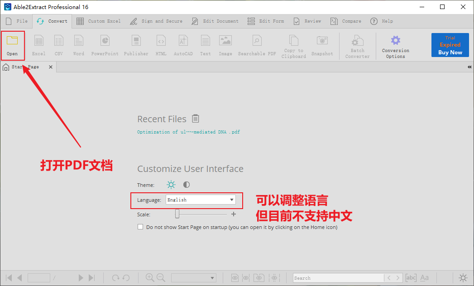Select the light theme sun icon
Screen dimensions: 474x286
pyautogui.click(x=171, y=185)
